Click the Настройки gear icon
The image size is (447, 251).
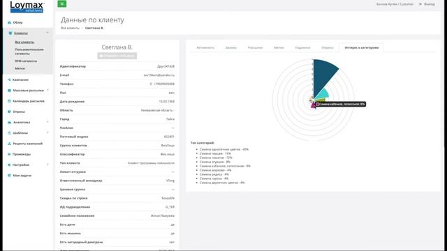pyautogui.click(x=9, y=165)
